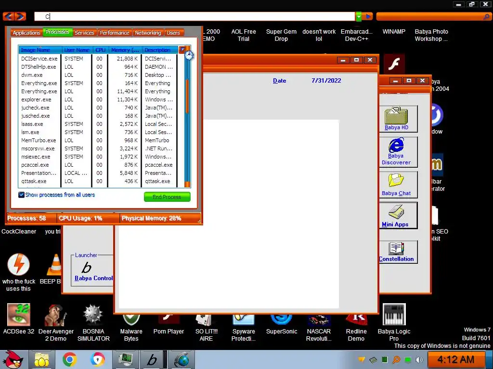Open Task Manager taskbar button
The image size is (493, 369).
[x=125, y=359]
